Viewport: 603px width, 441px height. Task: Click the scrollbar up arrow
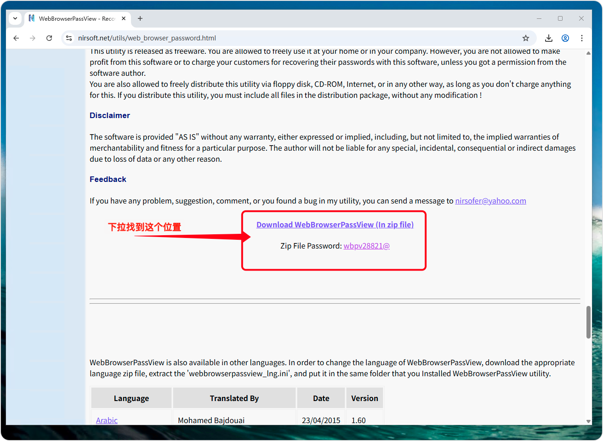[588, 53]
